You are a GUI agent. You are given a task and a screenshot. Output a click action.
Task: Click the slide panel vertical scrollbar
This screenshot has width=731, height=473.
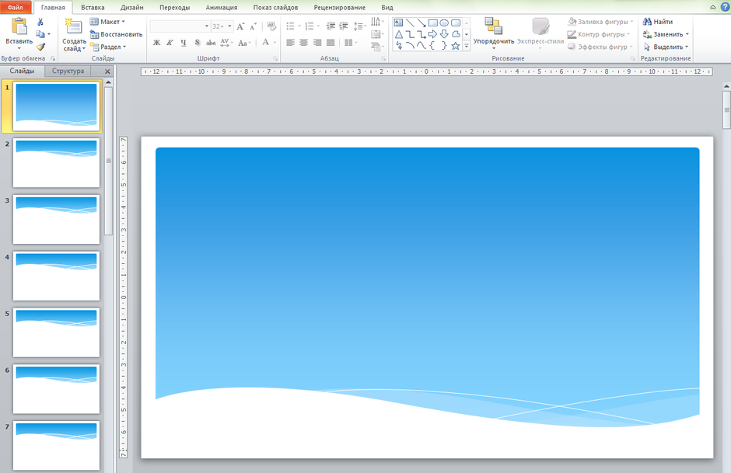coord(108,161)
